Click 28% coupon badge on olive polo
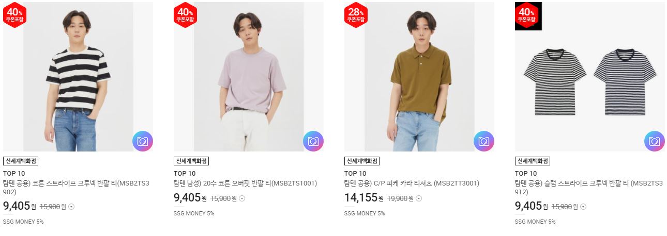The height and width of the screenshot is (236, 667). [x=356, y=15]
